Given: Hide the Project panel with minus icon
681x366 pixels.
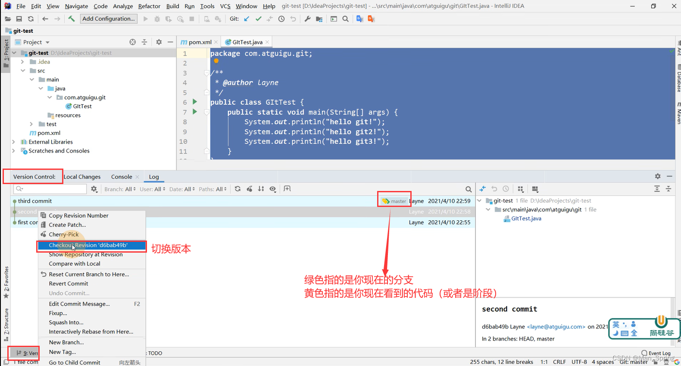Looking at the screenshot, I should click(x=170, y=42).
